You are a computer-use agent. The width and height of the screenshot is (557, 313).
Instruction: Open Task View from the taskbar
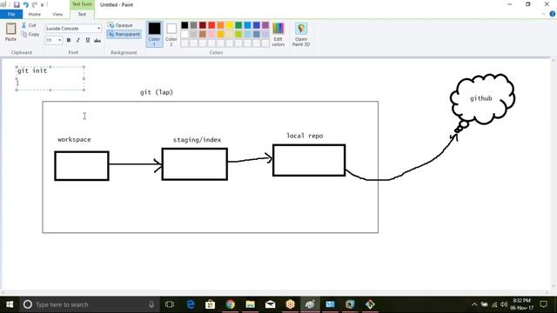[170, 304]
